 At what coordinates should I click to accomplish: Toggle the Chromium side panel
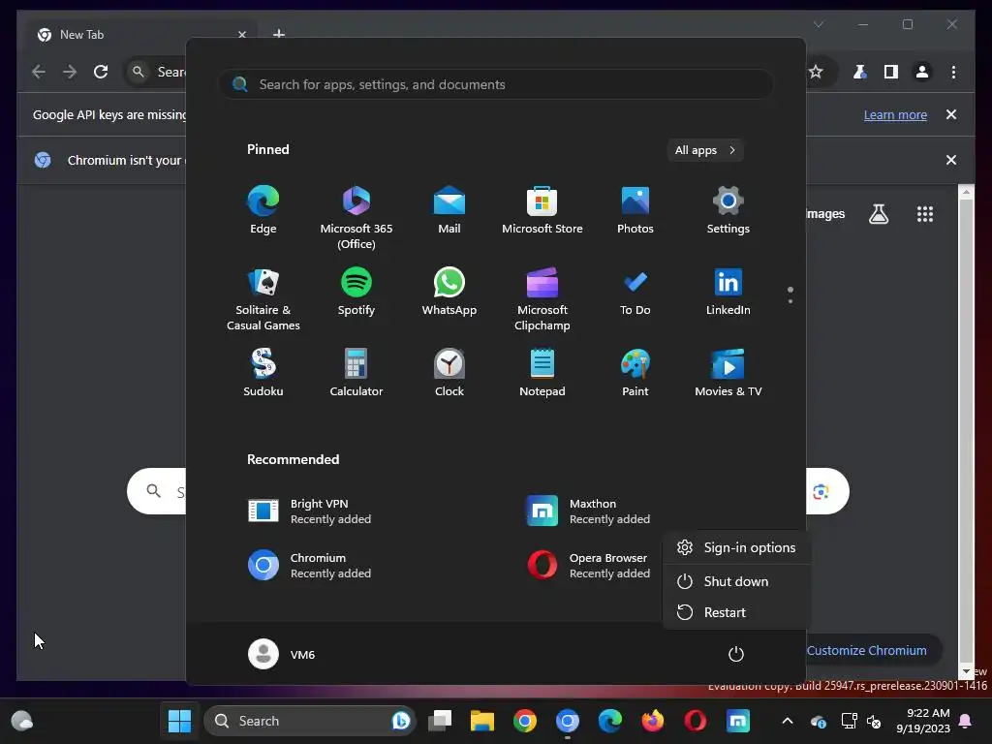tap(891, 72)
